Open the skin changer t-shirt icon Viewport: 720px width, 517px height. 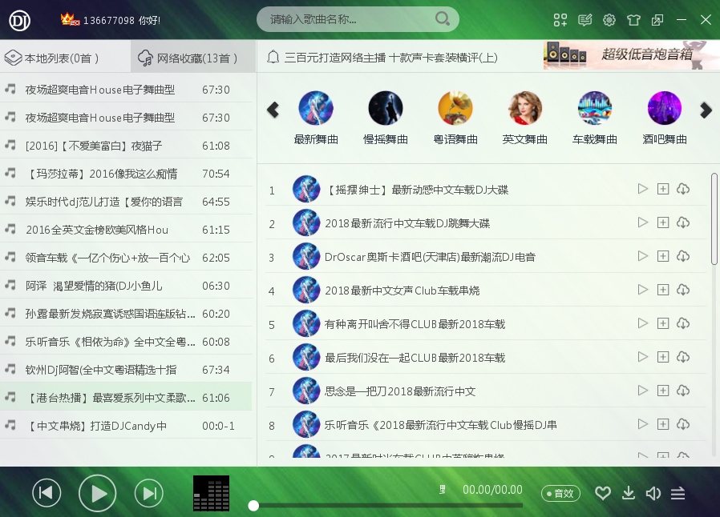pyautogui.click(x=633, y=20)
